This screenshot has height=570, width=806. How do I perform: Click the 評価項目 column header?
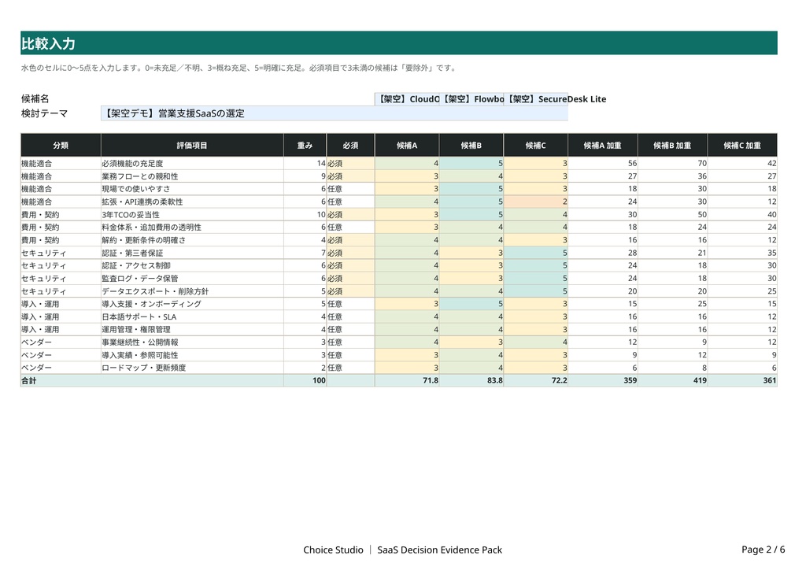click(192, 146)
